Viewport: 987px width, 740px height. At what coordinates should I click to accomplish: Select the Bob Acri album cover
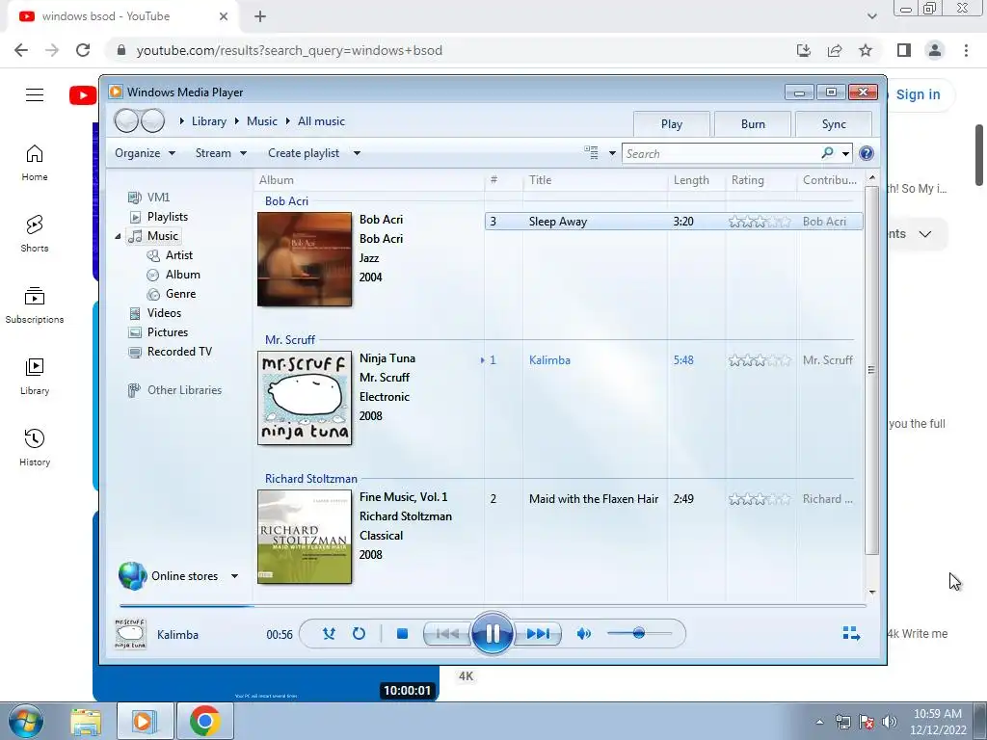click(x=305, y=259)
